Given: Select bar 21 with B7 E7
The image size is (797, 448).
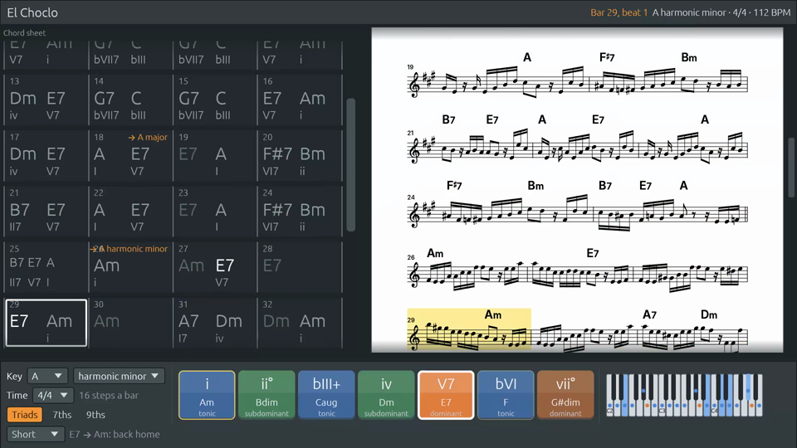Looking at the screenshot, I should (46, 211).
